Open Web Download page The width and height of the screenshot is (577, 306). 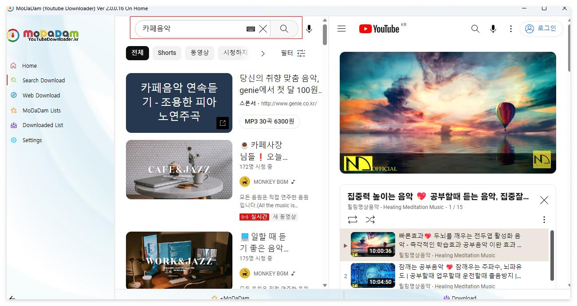41,95
